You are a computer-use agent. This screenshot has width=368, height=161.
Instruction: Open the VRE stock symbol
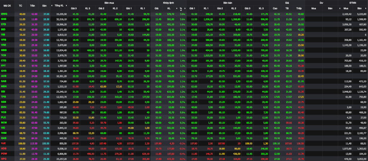coord(4,45)
